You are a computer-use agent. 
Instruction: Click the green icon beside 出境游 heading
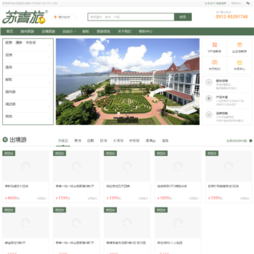(x=5, y=140)
